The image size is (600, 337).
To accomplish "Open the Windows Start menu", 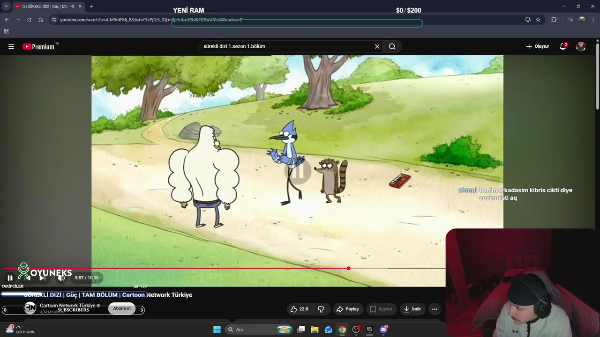I will click(217, 330).
